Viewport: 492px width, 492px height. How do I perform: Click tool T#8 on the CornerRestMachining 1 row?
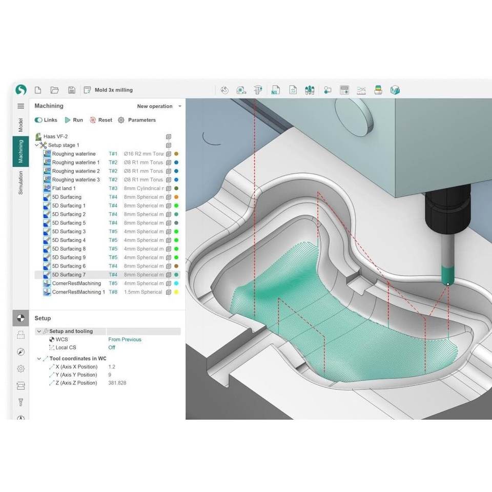113,292
